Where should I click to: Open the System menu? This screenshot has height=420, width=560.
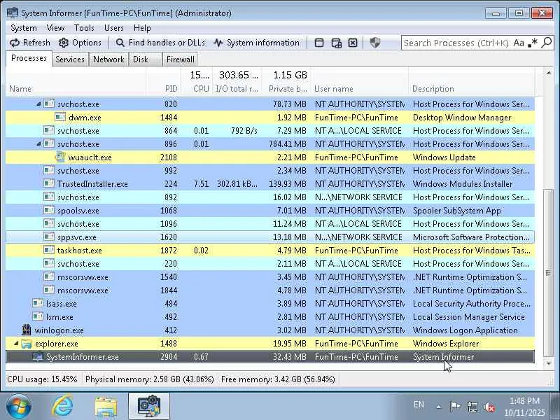click(24, 28)
